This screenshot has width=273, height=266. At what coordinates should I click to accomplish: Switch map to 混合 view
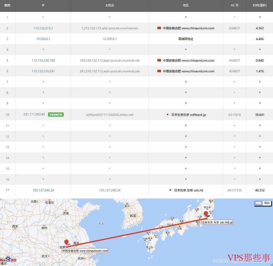pyautogui.click(x=267, y=203)
